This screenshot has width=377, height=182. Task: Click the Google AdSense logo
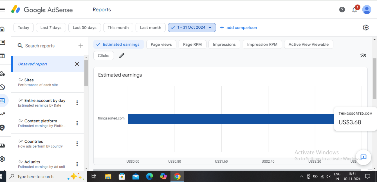[x=42, y=10]
